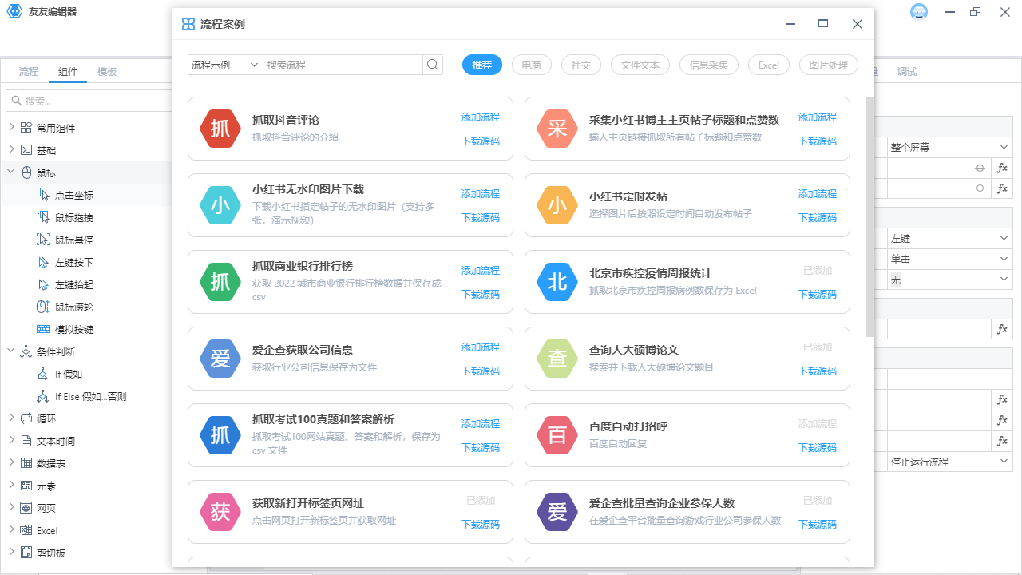The height and width of the screenshot is (575, 1022).
Task: Select the 模拟按键 component
Action: pyautogui.click(x=67, y=328)
